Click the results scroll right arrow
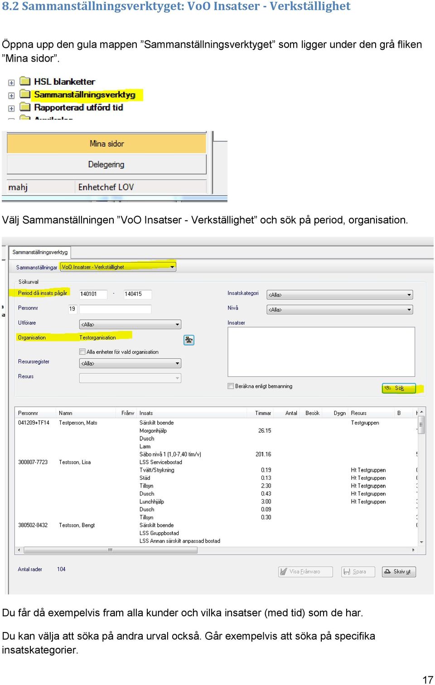The height and width of the screenshot is (685, 435). coord(413,550)
